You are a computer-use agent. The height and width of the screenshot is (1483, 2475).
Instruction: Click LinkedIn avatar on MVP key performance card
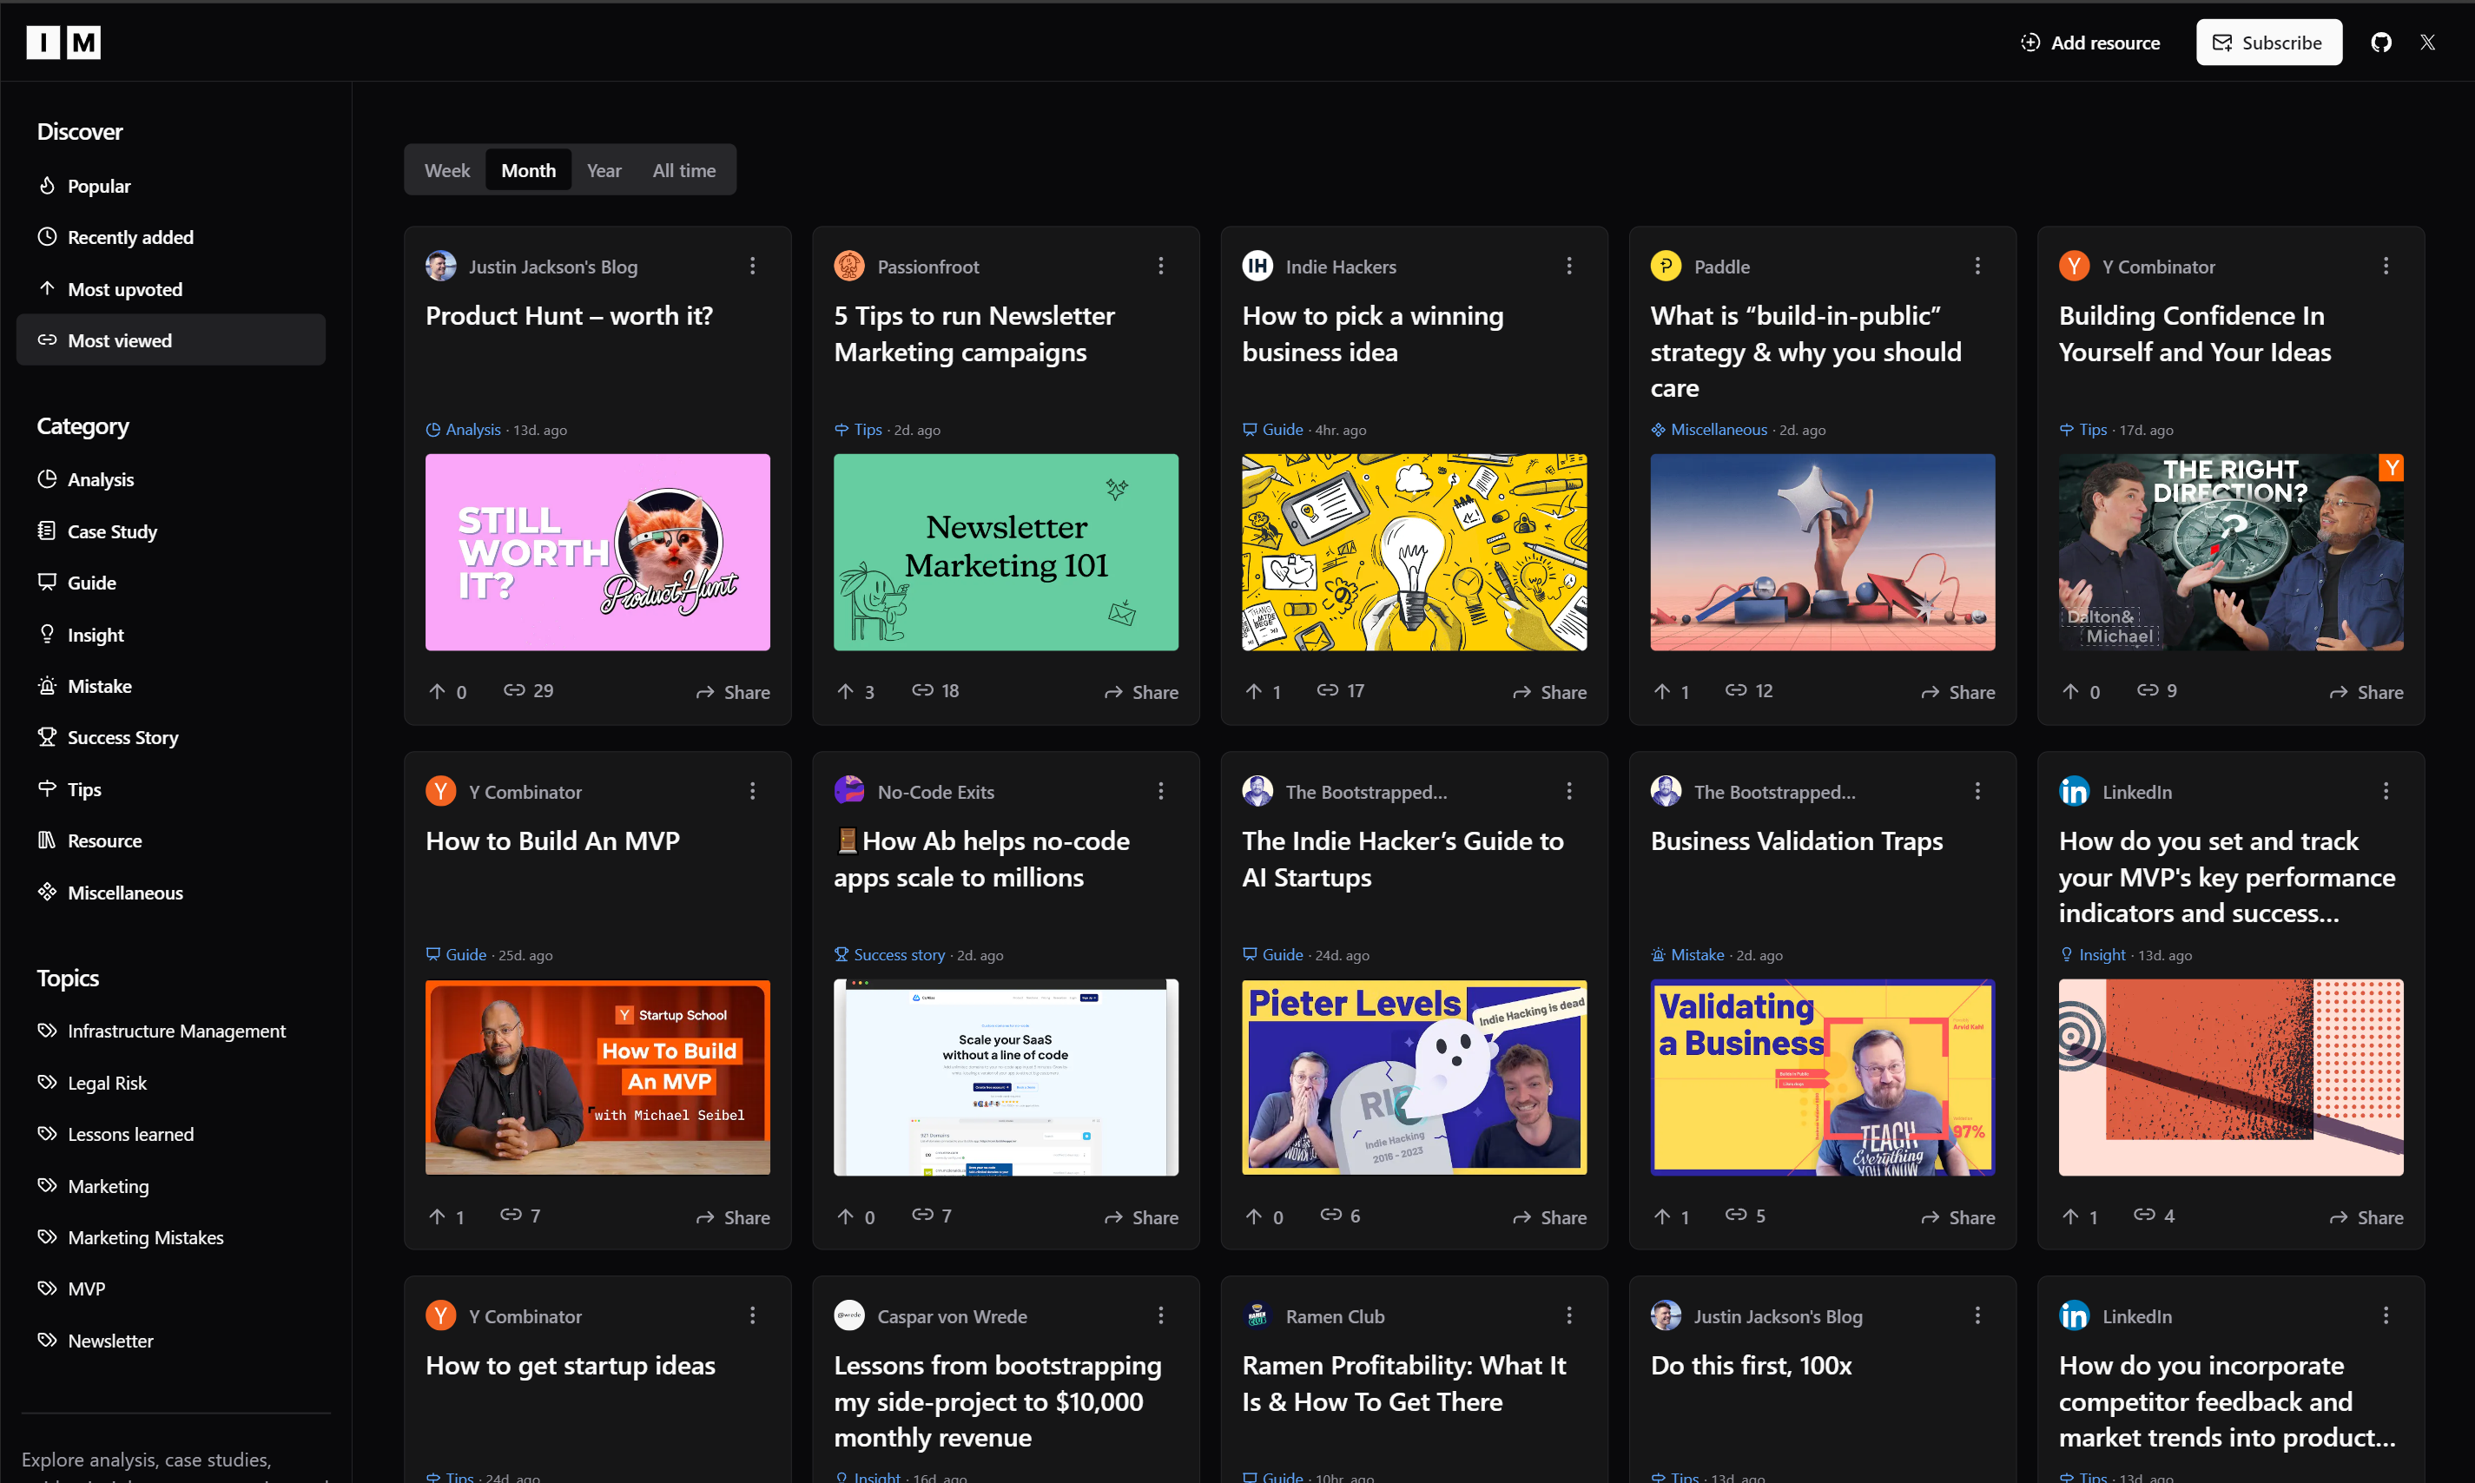pos(2075,790)
